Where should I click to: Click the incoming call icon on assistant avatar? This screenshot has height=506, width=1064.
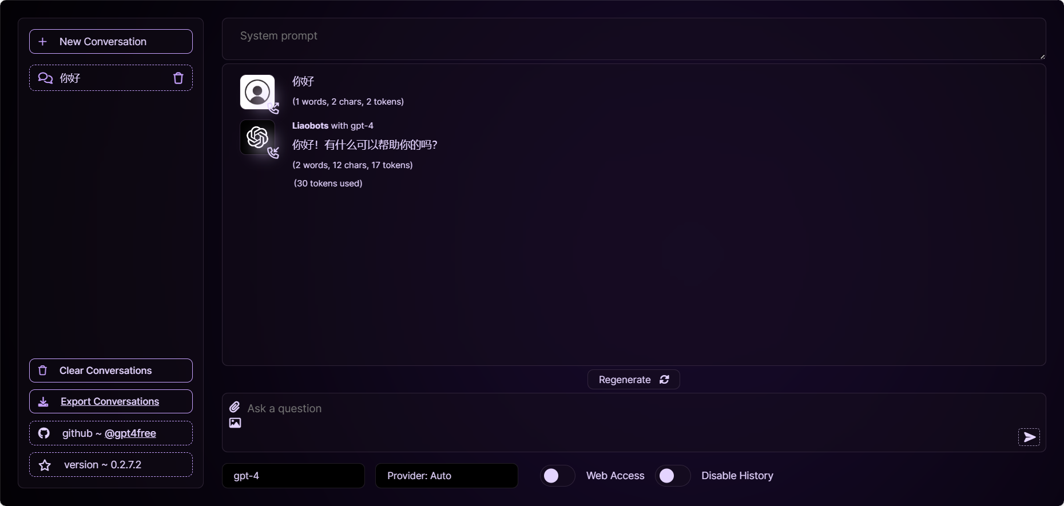click(x=273, y=153)
